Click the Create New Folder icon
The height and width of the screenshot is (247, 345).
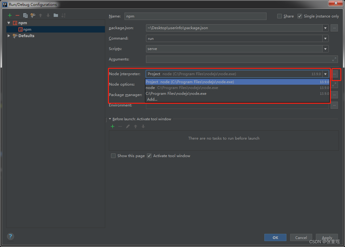pos(56,15)
